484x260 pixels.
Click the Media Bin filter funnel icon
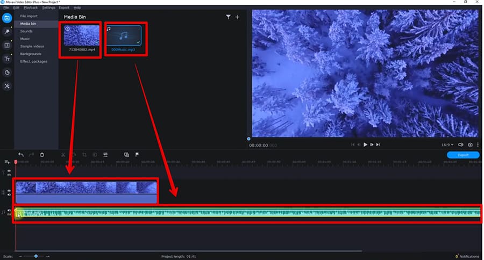tap(228, 17)
